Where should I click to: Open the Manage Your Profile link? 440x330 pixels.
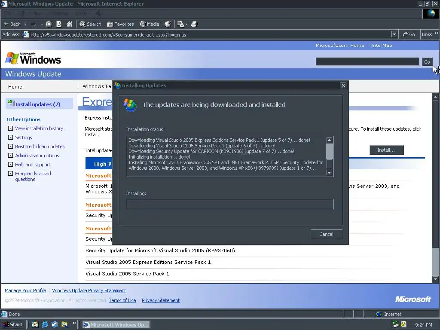tap(25, 290)
